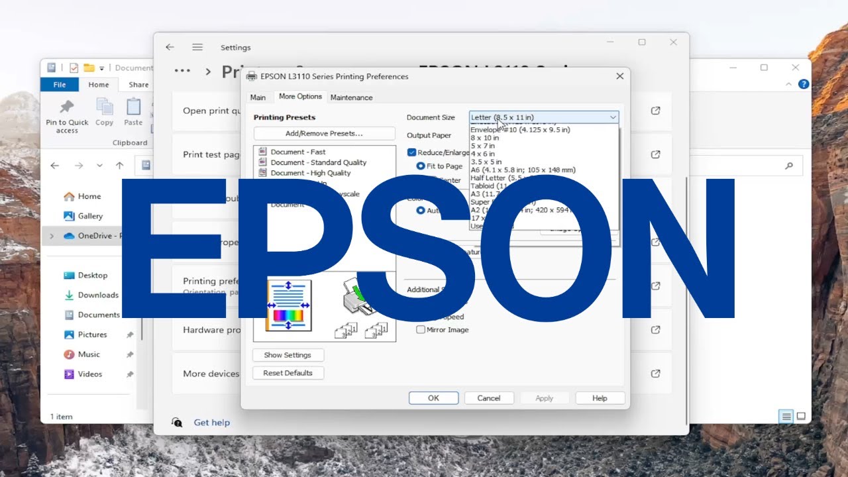Viewport: 848px width, 477px height.
Task: Click the printer icon in Printing Preferences title bar
Action: coord(251,76)
